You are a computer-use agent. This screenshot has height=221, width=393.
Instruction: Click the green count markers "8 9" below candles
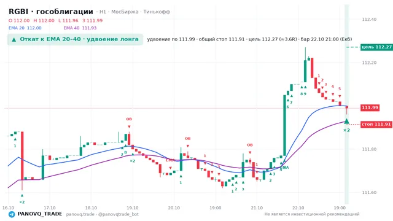(x=303, y=94)
